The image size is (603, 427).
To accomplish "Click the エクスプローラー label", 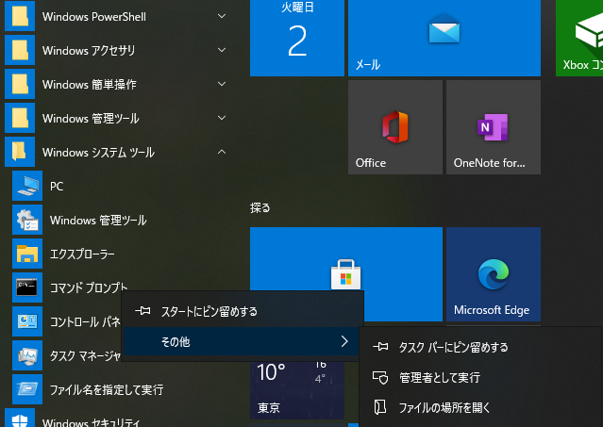I will 82,255.
